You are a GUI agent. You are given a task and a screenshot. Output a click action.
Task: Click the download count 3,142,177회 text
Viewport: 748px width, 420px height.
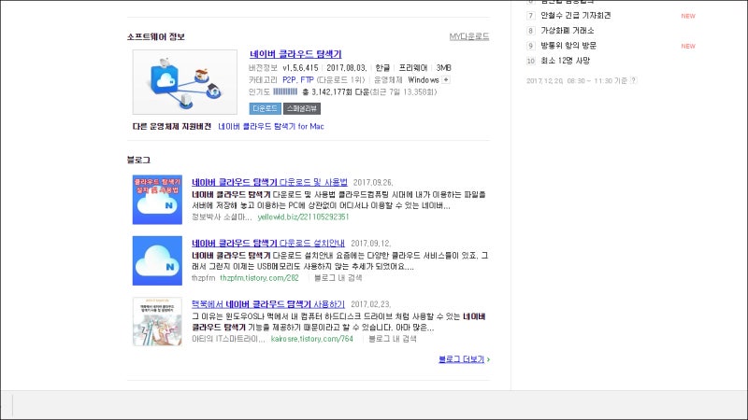coord(332,91)
